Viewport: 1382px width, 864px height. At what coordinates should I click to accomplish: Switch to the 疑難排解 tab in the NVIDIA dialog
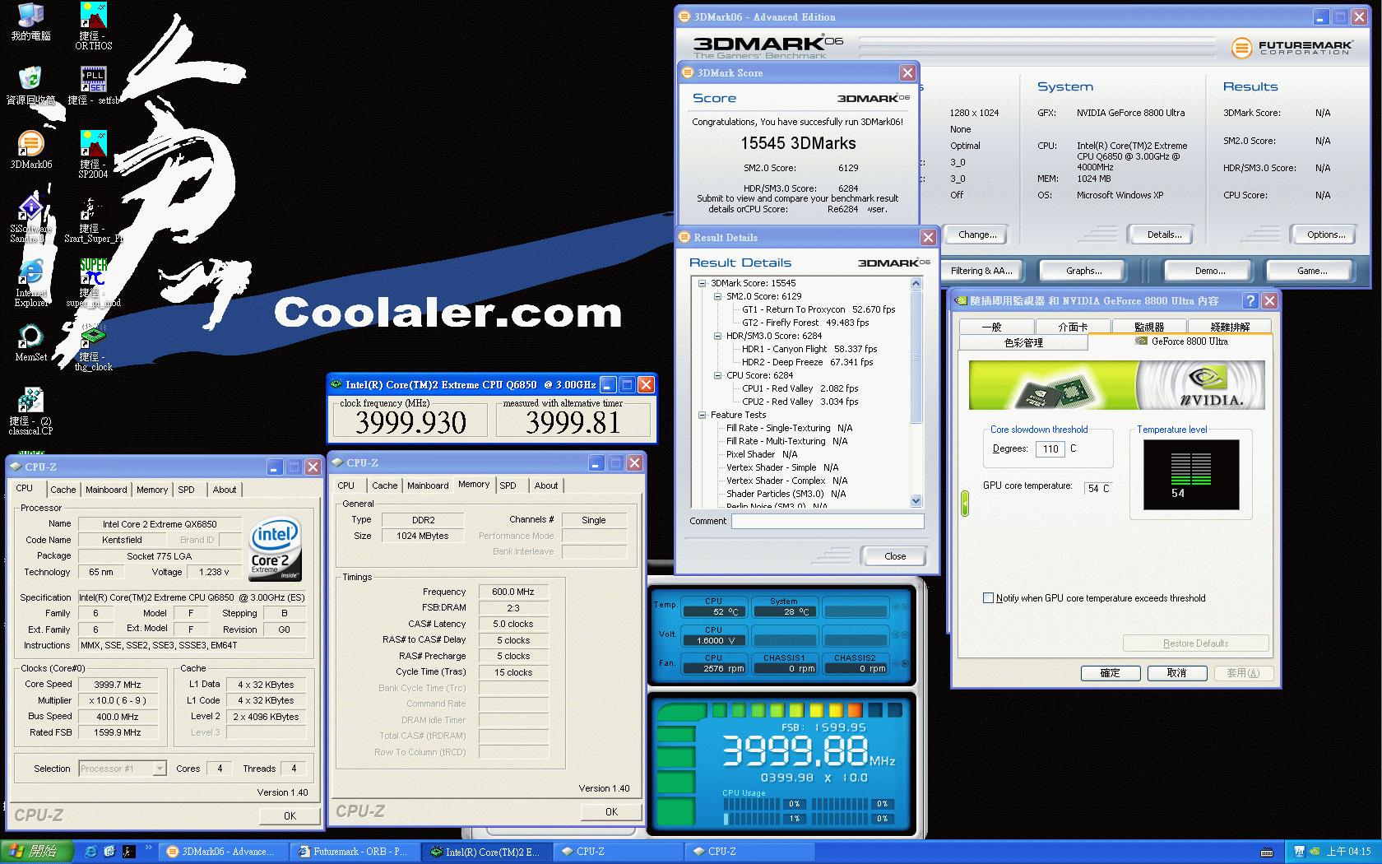pyautogui.click(x=1230, y=327)
